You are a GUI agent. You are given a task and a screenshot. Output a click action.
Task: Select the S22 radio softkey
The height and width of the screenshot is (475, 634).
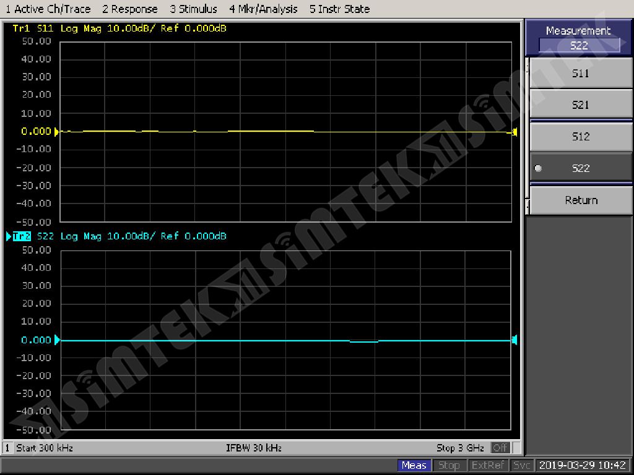(581, 168)
